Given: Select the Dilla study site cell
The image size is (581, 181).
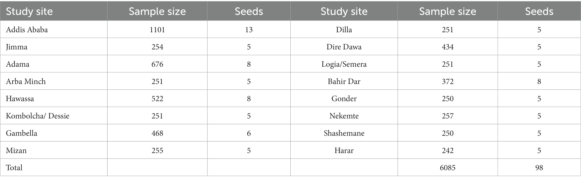Looking at the screenshot, I should point(344,30).
